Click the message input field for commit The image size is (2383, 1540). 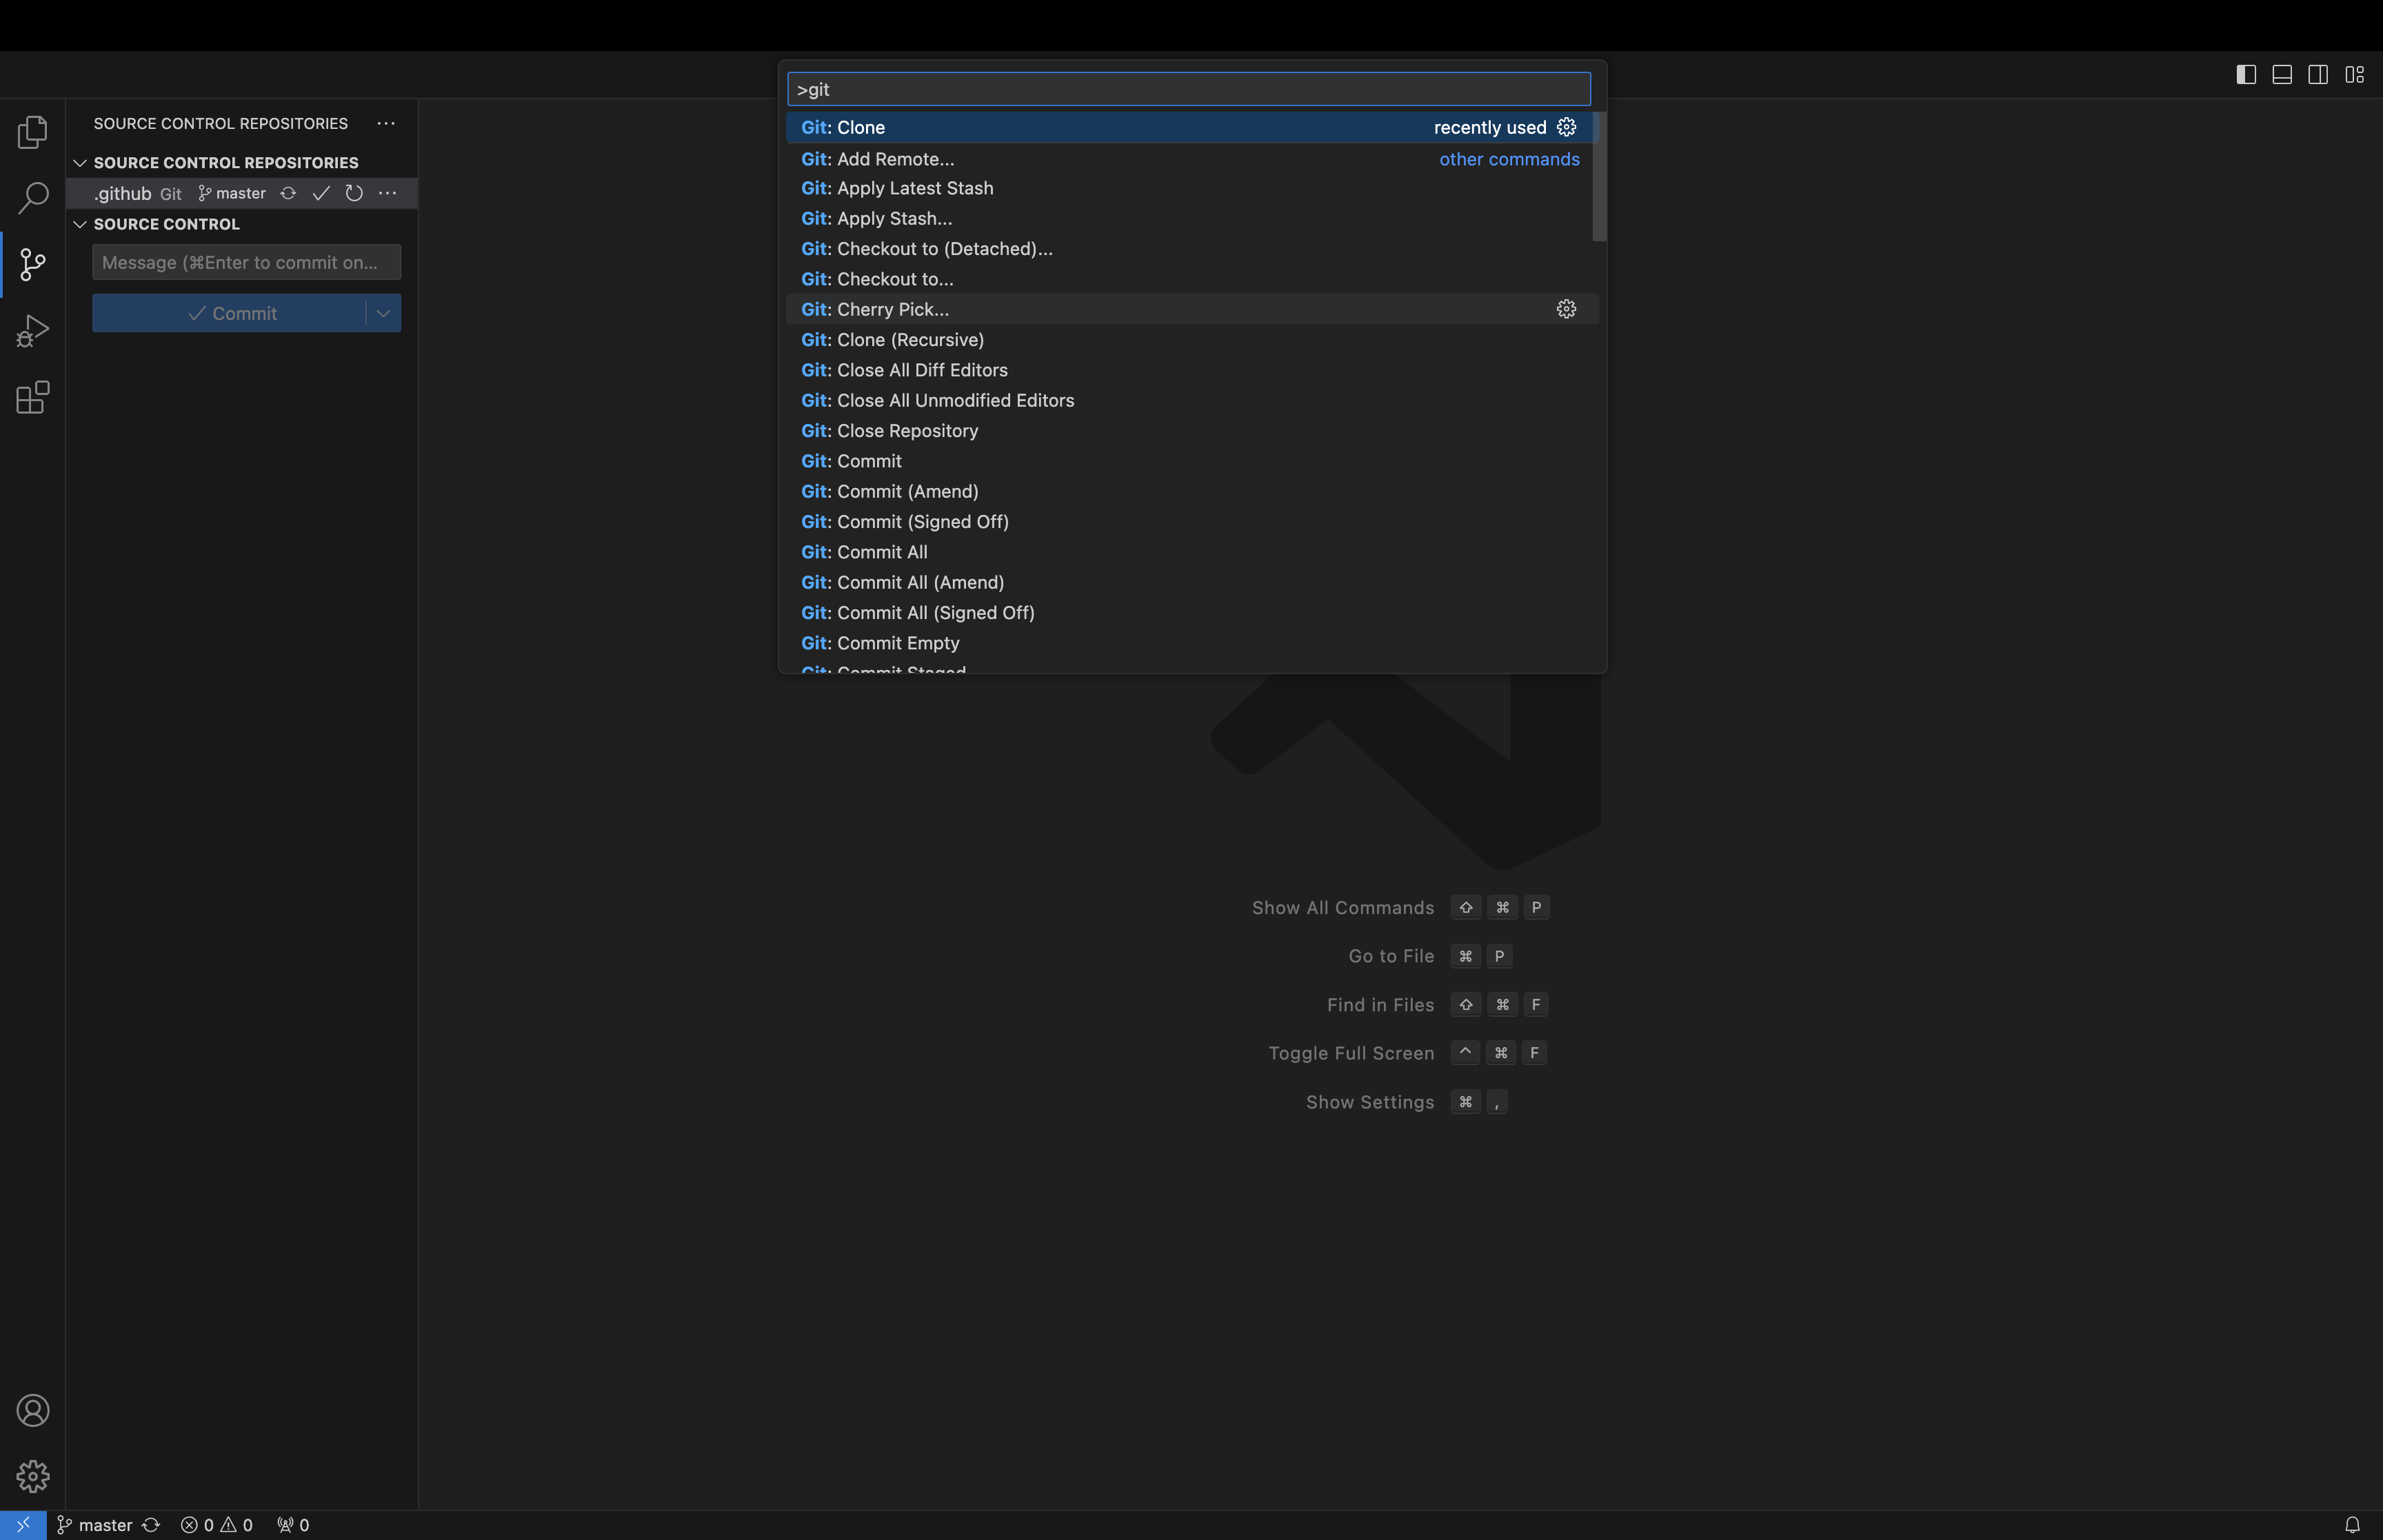pyautogui.click(x=245, y=262)
